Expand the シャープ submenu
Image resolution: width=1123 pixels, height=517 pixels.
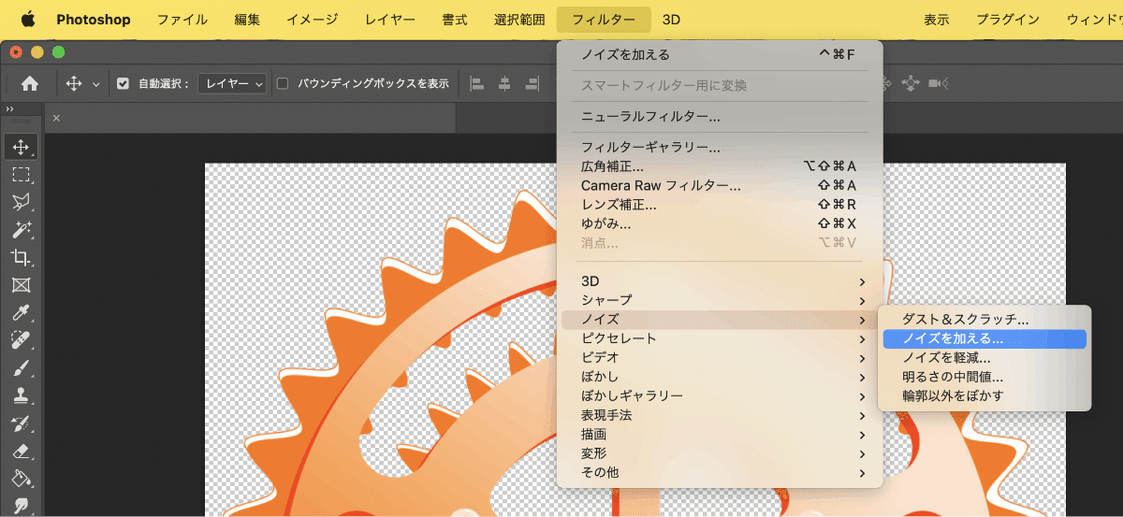720,300
